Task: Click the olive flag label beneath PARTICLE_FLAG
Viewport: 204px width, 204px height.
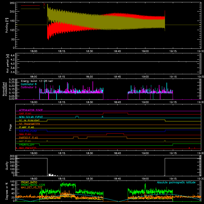Action: click(25, 141)
